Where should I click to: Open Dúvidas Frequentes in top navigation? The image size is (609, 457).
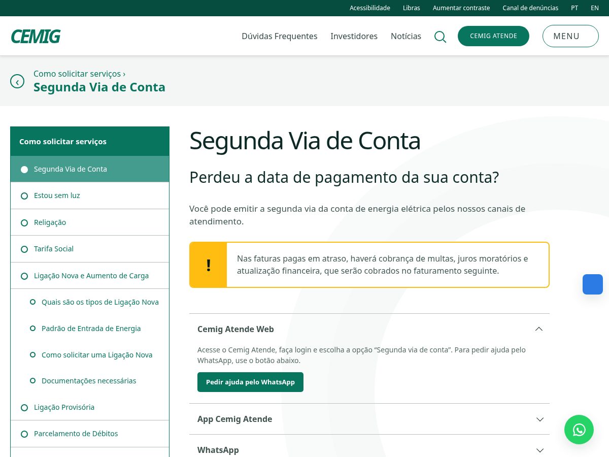coord(280,36)
